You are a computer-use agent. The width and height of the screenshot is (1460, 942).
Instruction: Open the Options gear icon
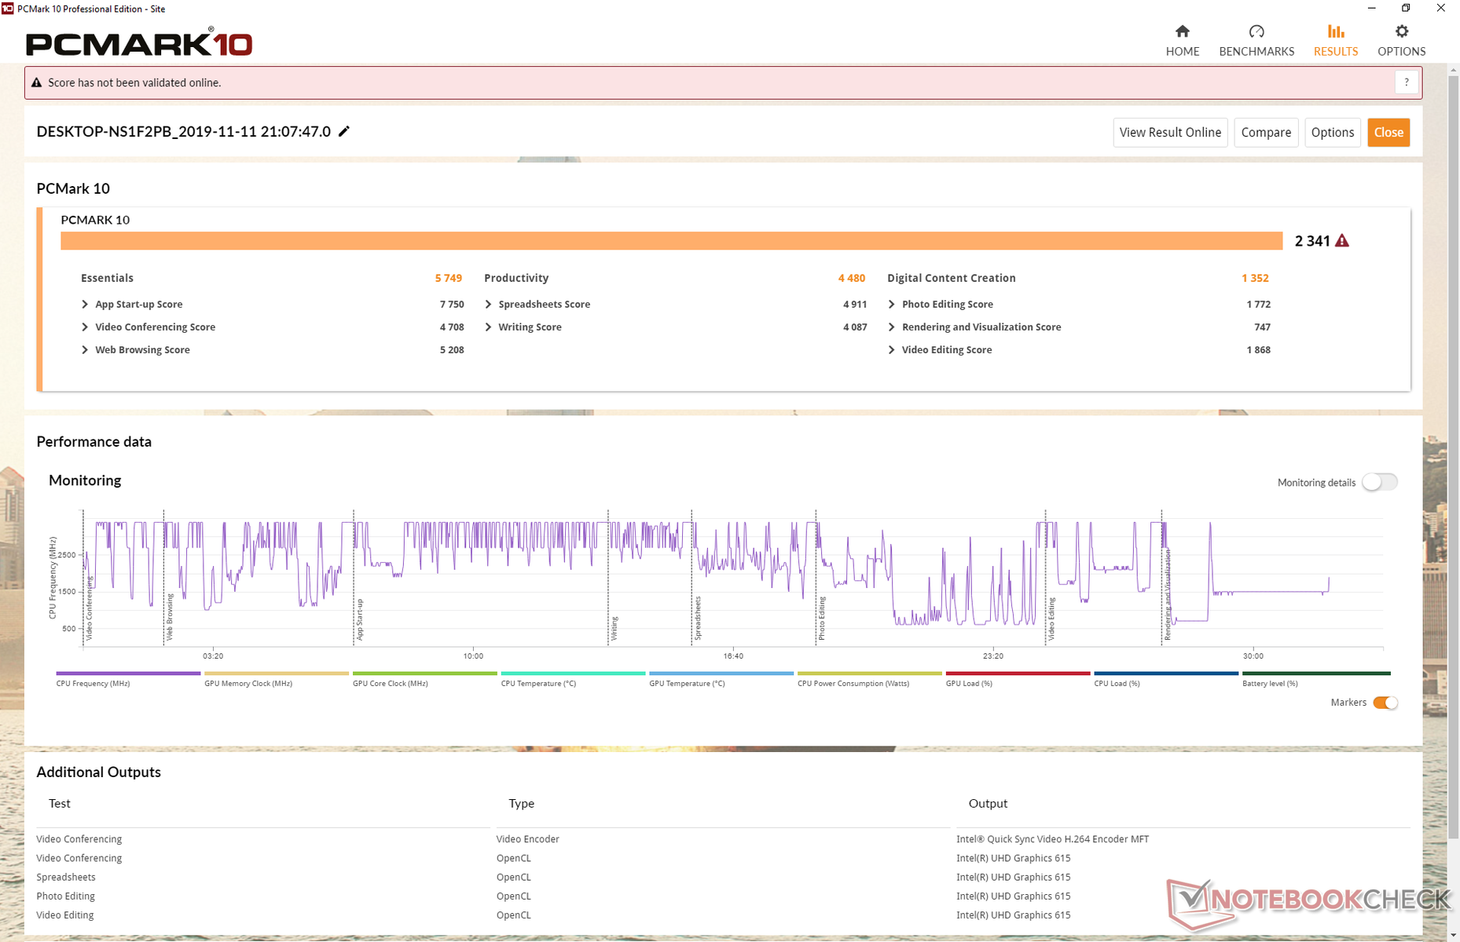click(1402, 31)
